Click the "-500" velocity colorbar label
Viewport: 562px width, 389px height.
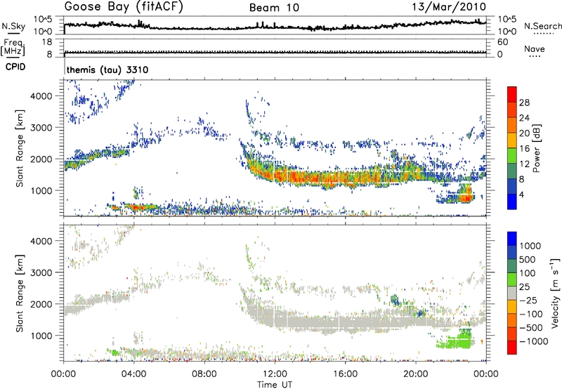530,327
